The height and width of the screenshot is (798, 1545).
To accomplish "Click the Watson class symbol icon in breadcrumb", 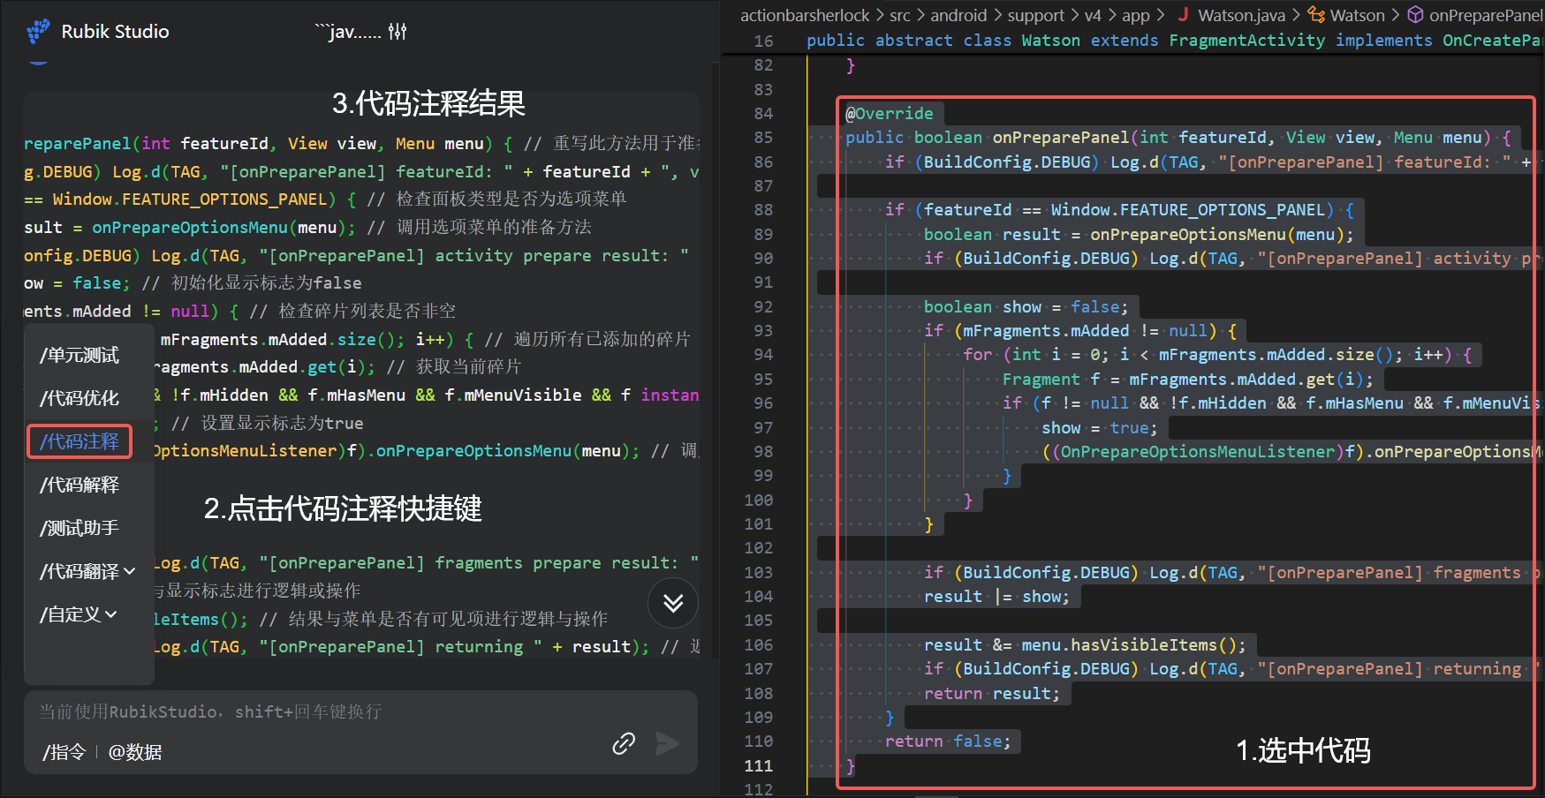I will click(x=1316, y=14).
